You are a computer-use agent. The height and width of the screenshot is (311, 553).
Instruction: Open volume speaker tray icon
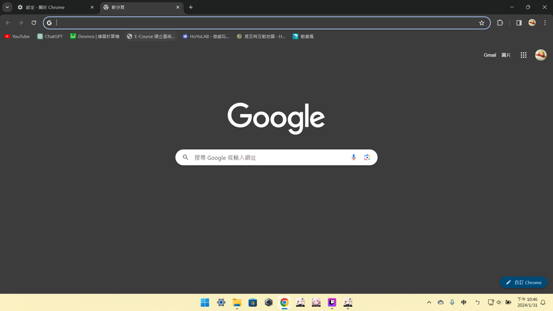tap(499, 303)
